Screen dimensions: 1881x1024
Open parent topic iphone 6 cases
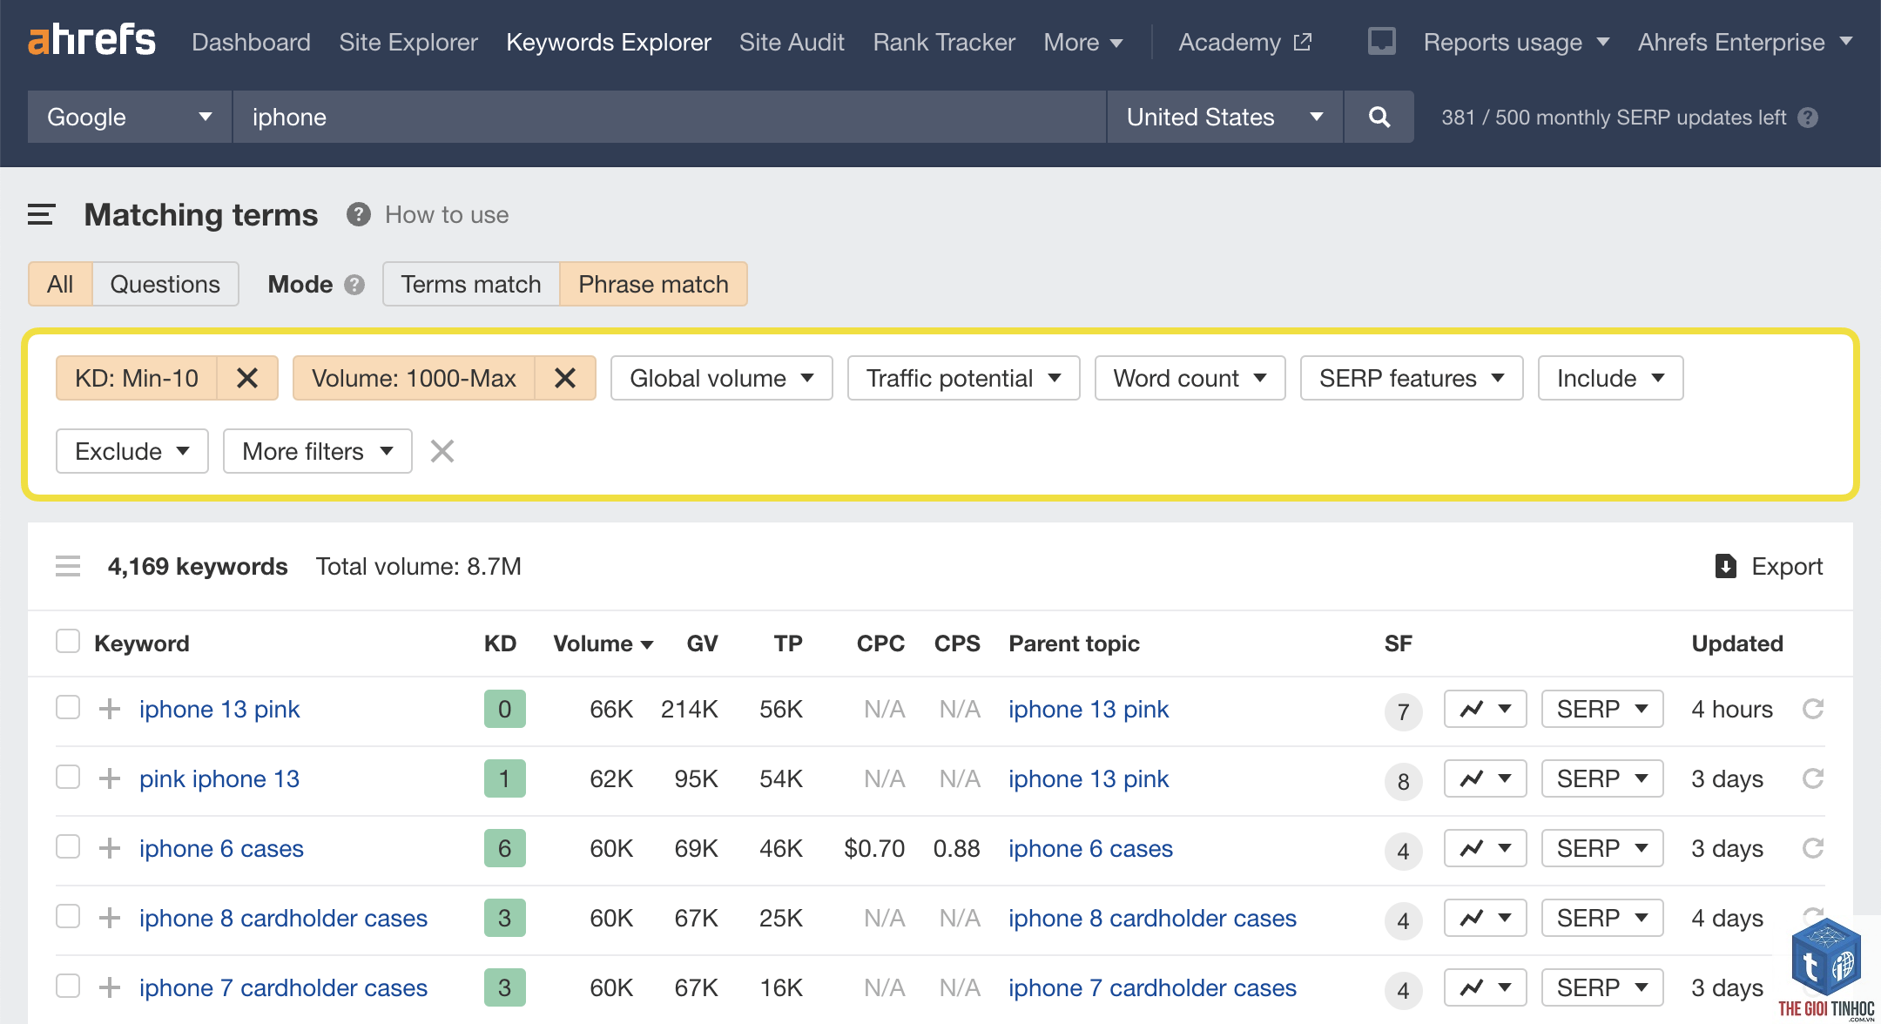point(1090,848)
